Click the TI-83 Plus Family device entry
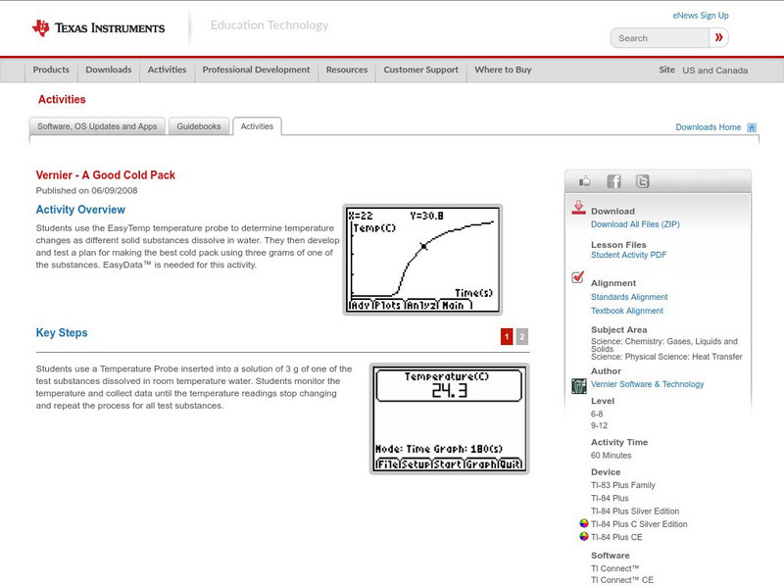This screenshot has width=784, height=586. (x=623, y=485)
